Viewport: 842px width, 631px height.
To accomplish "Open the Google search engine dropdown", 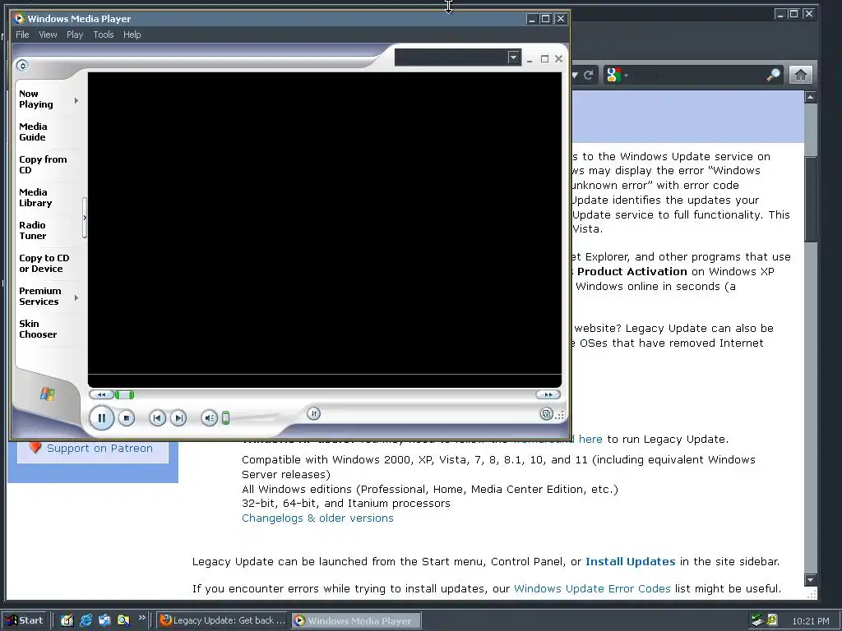I will pyautogui.click(x=616, y=75).
